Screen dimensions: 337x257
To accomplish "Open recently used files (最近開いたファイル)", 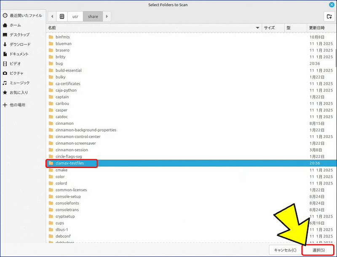I will pos(23,16).
